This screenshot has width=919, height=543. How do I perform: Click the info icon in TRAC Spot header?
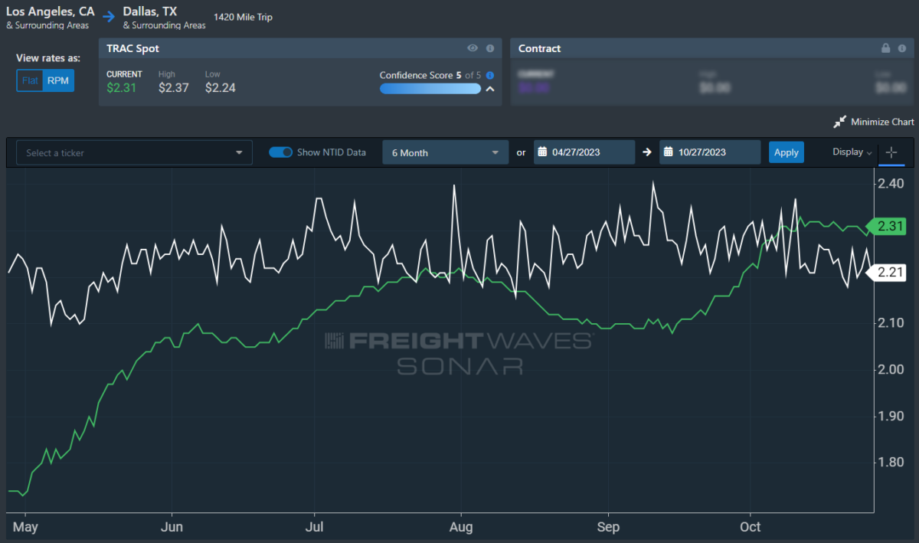(x=490, y=48)
